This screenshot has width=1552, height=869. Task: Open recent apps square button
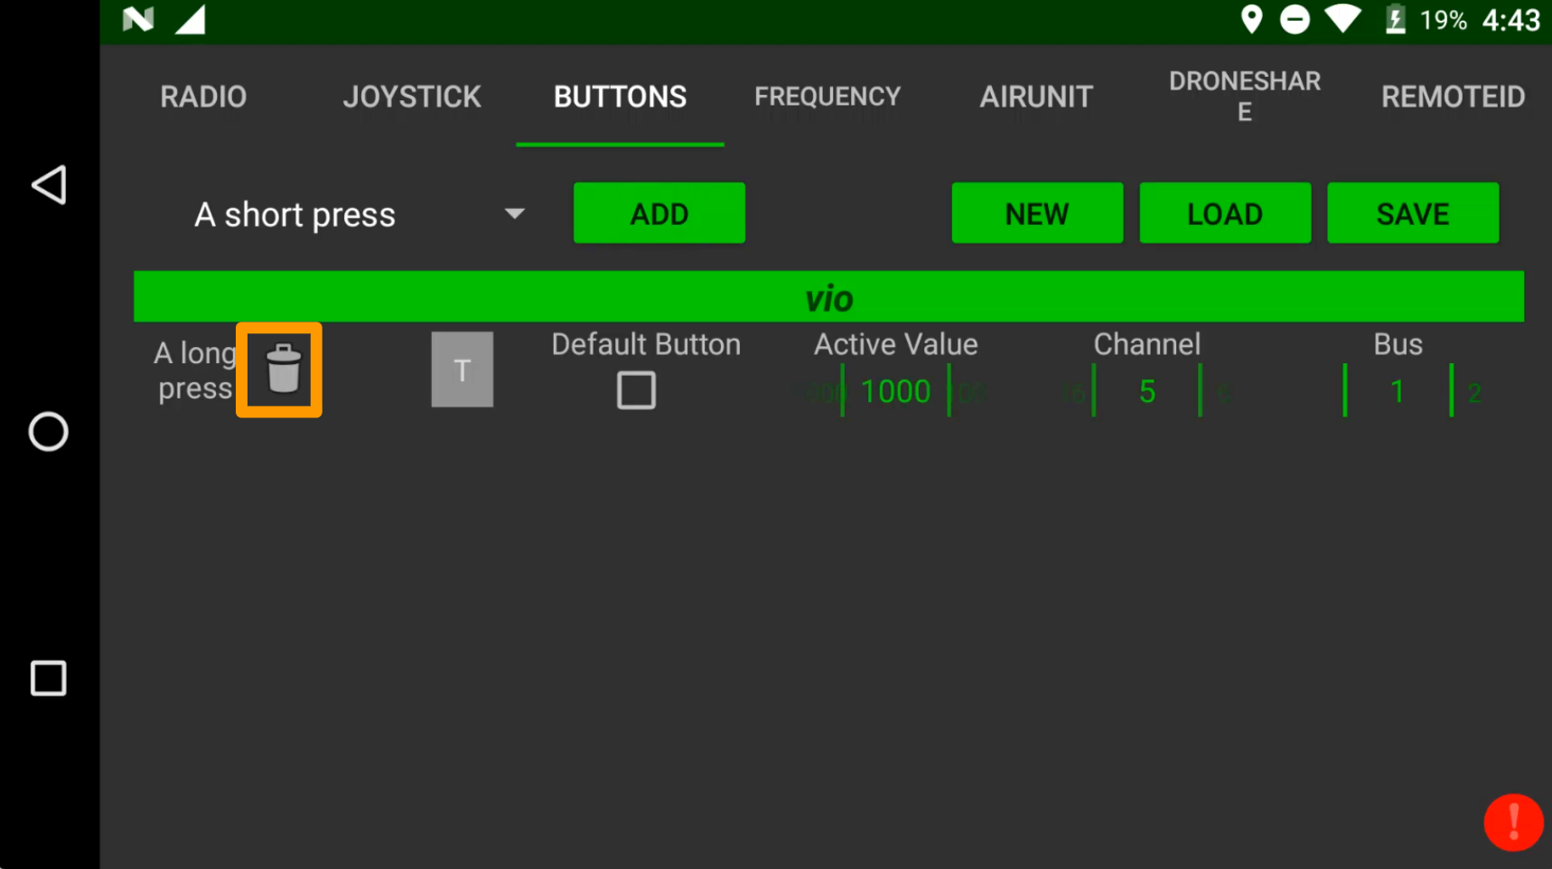[x=49, y=678]
